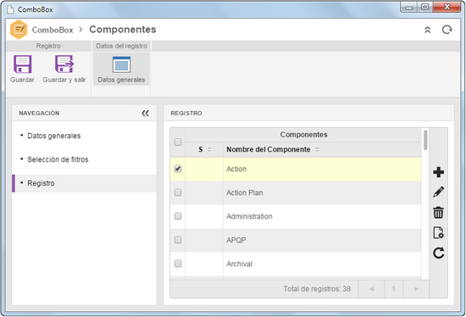Edit the selected record with pencil icon
This screenshot has width=466, height=317.
click(438, 192)
